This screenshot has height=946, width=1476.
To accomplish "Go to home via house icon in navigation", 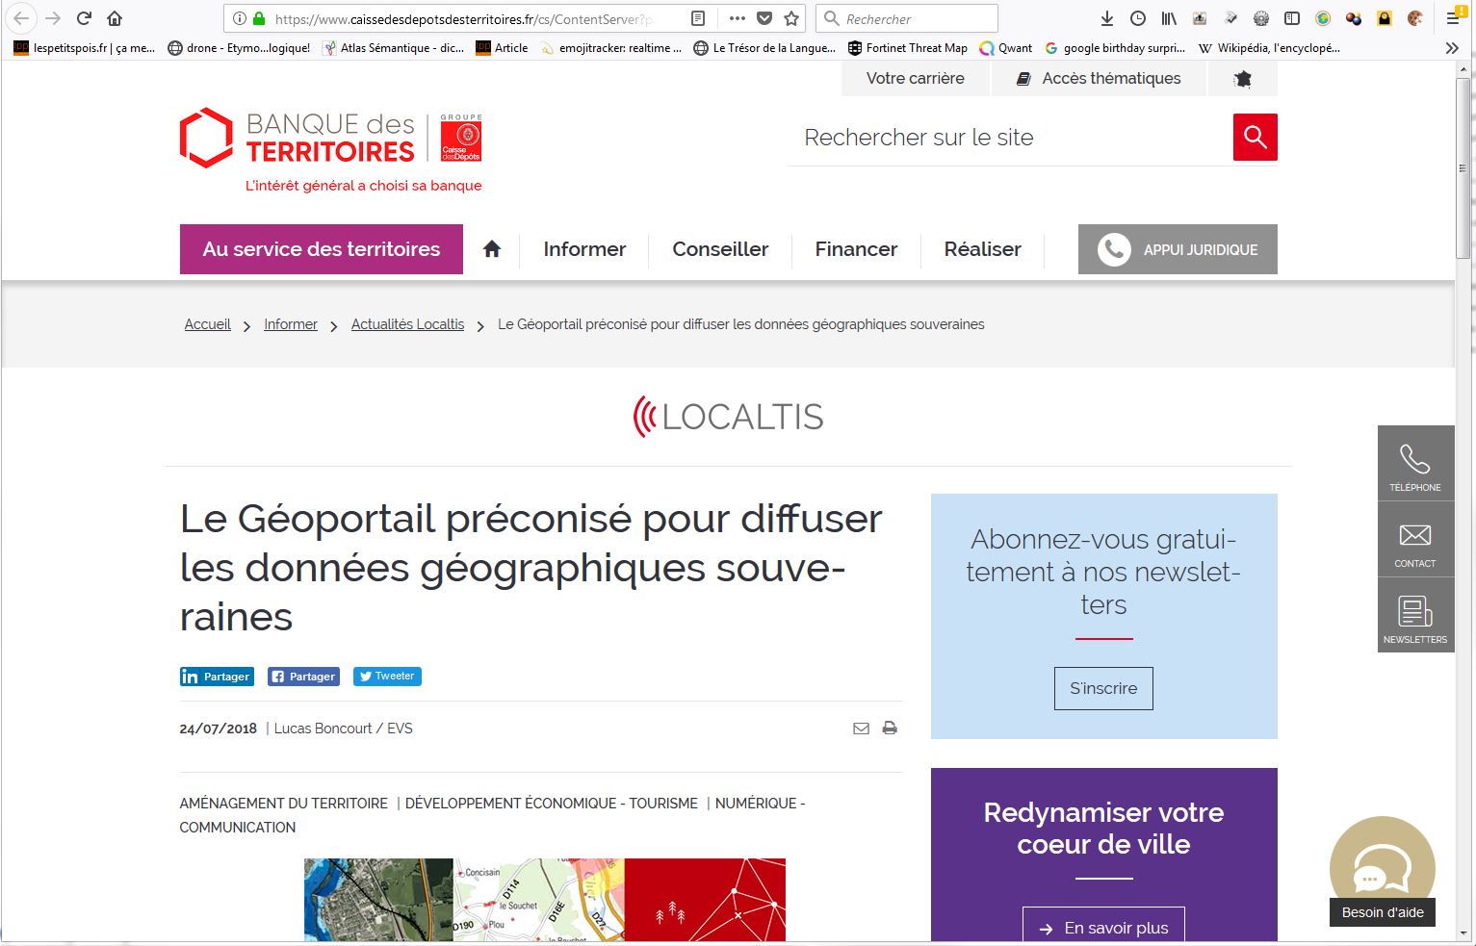I will (492, 249).
